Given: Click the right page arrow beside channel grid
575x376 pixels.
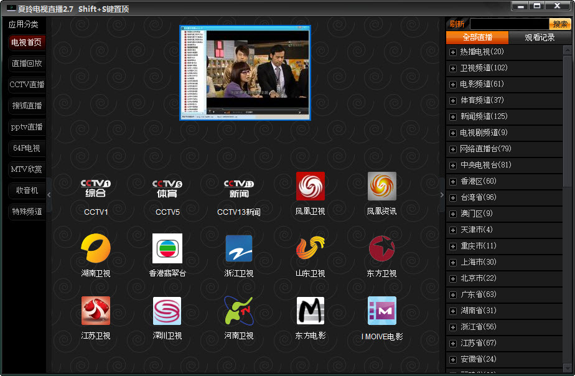Looking at the screenshot, I should tap(442, 195).
